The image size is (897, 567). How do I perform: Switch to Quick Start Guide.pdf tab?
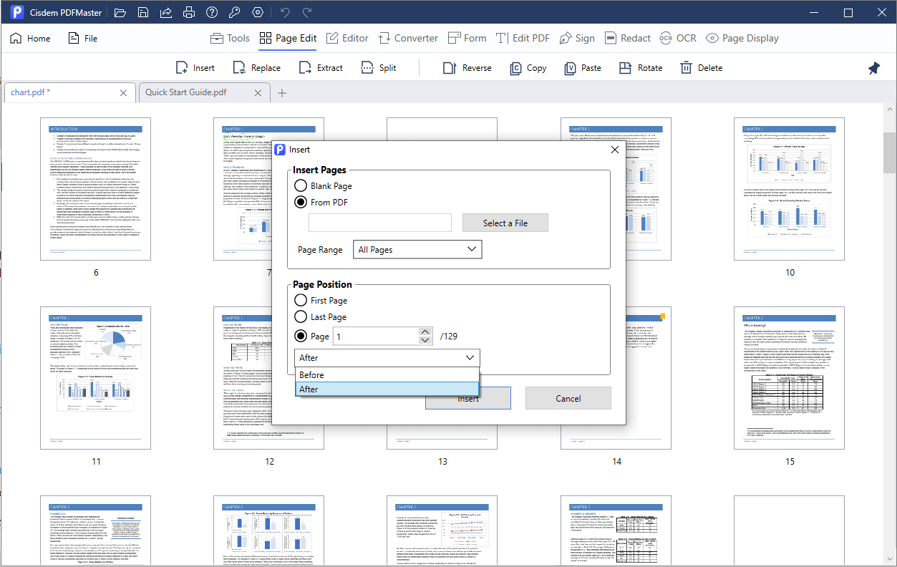[204, 93]
